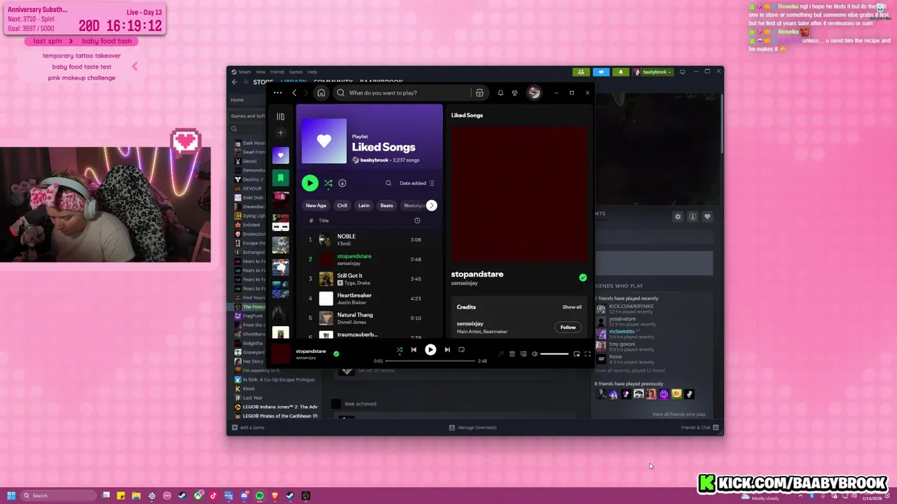Skip to next track in player bar
The image size is (897, 504).
tap(447, 349)
